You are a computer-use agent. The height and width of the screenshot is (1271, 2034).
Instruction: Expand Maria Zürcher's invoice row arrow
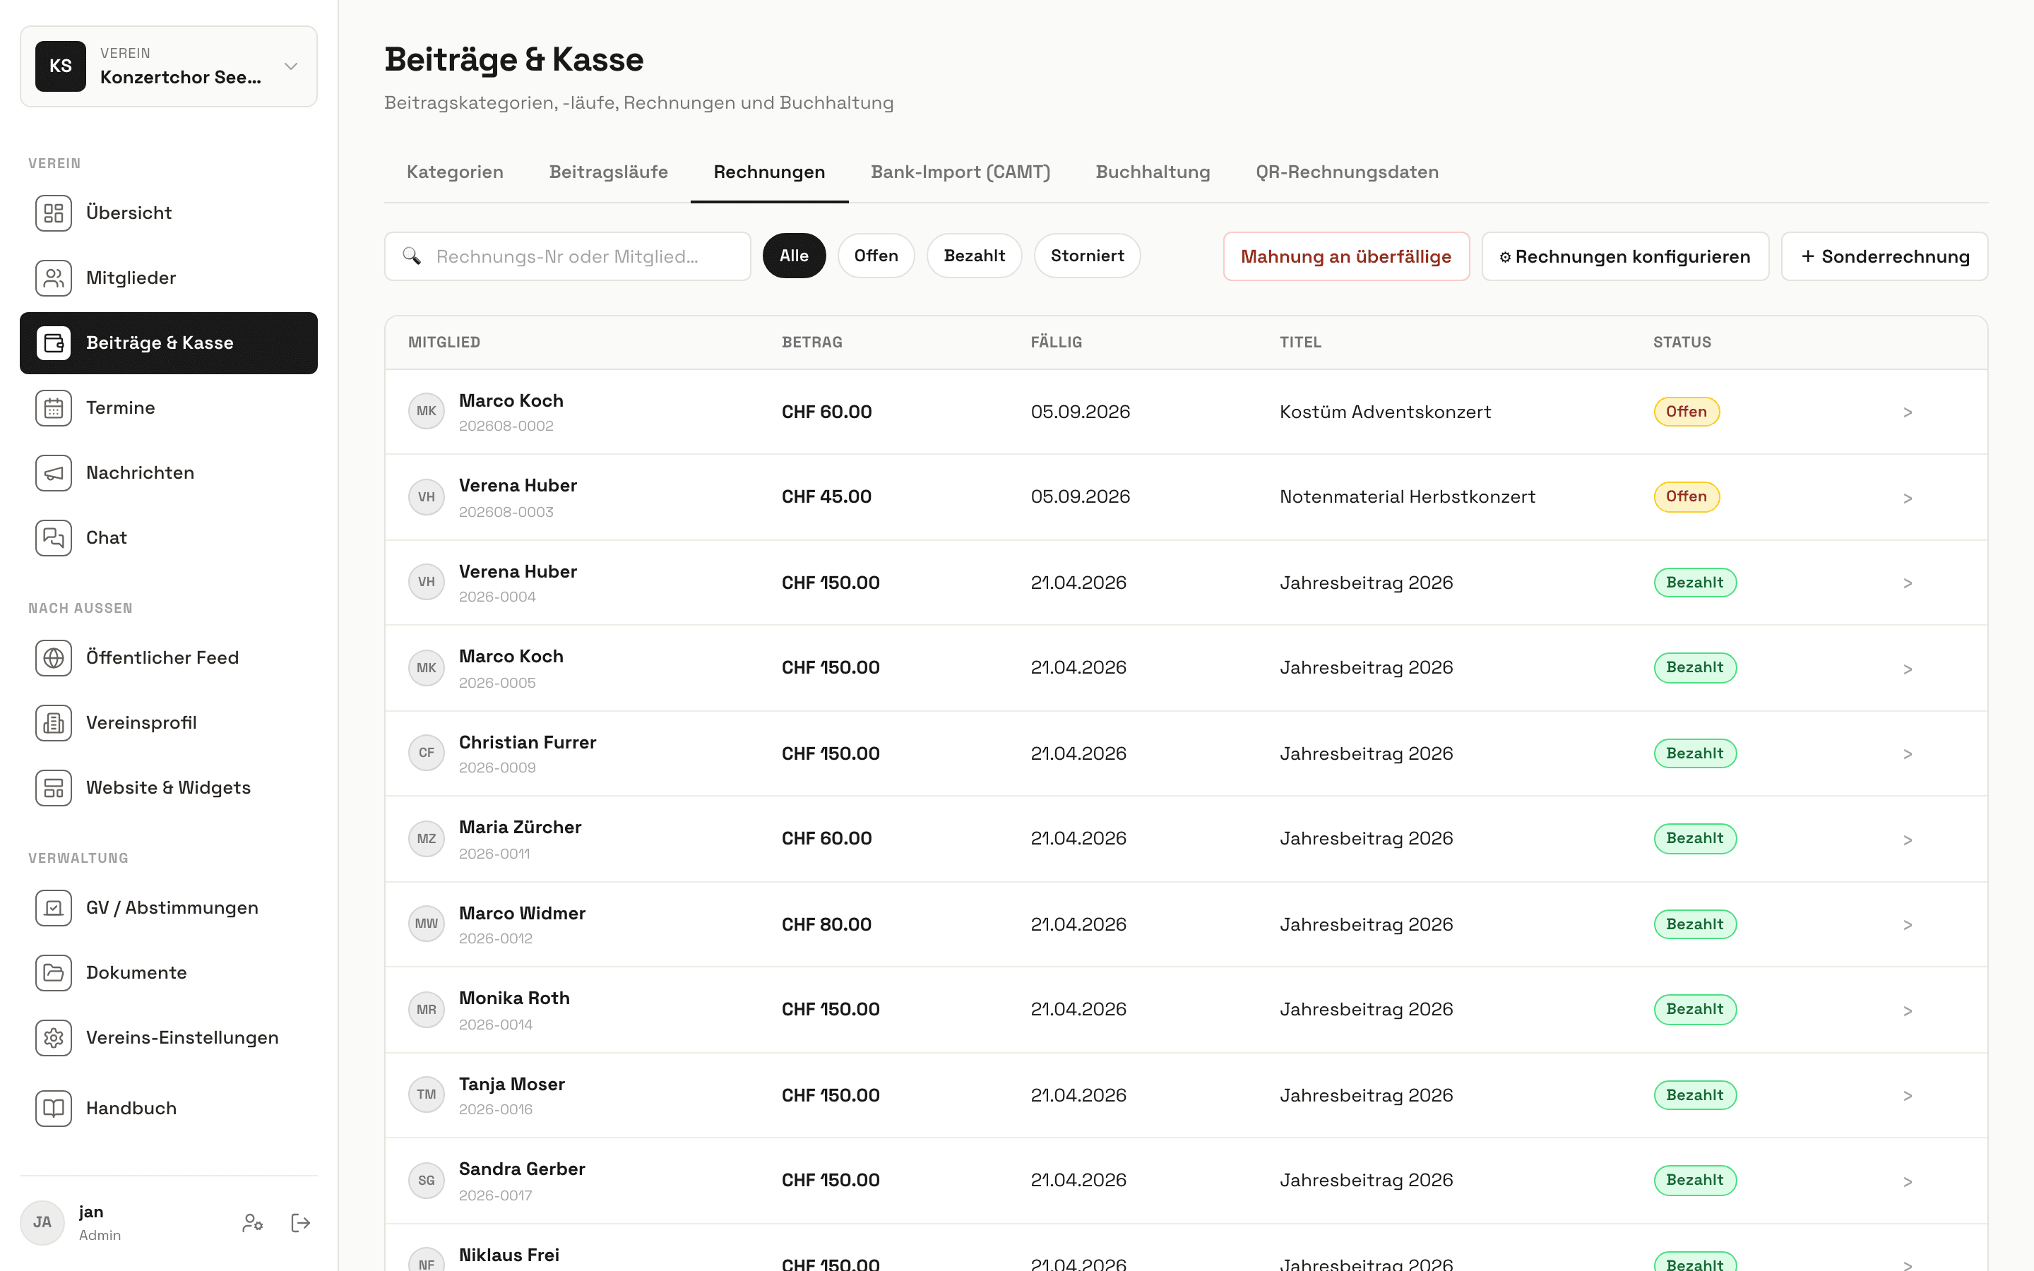point(1907,840)
